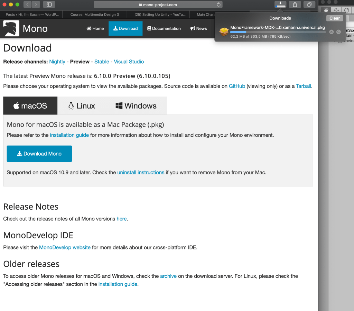The height and width of the screenshot is (311, 354).
Task: Click the mono-project.com address bar
Action: click(158, 5)
